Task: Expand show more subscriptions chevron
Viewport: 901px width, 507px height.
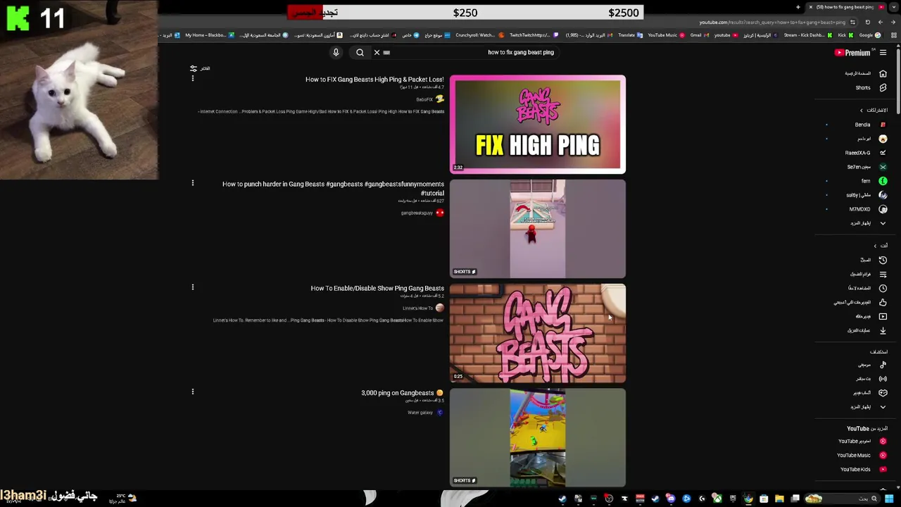Action: [x=883, y=223]
